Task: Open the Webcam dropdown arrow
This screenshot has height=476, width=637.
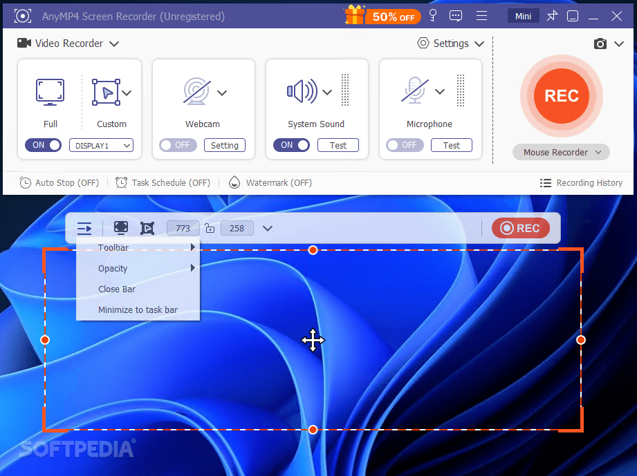Action: (222, 93)
